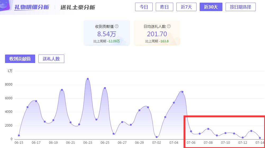The image size is (265, 148).
Task: Show the 收到贡献值 chart
Action: coord(20,59)
